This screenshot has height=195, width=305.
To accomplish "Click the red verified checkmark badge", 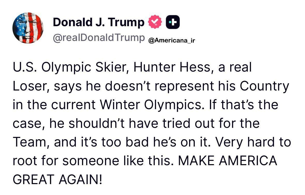I will point(155,23).
